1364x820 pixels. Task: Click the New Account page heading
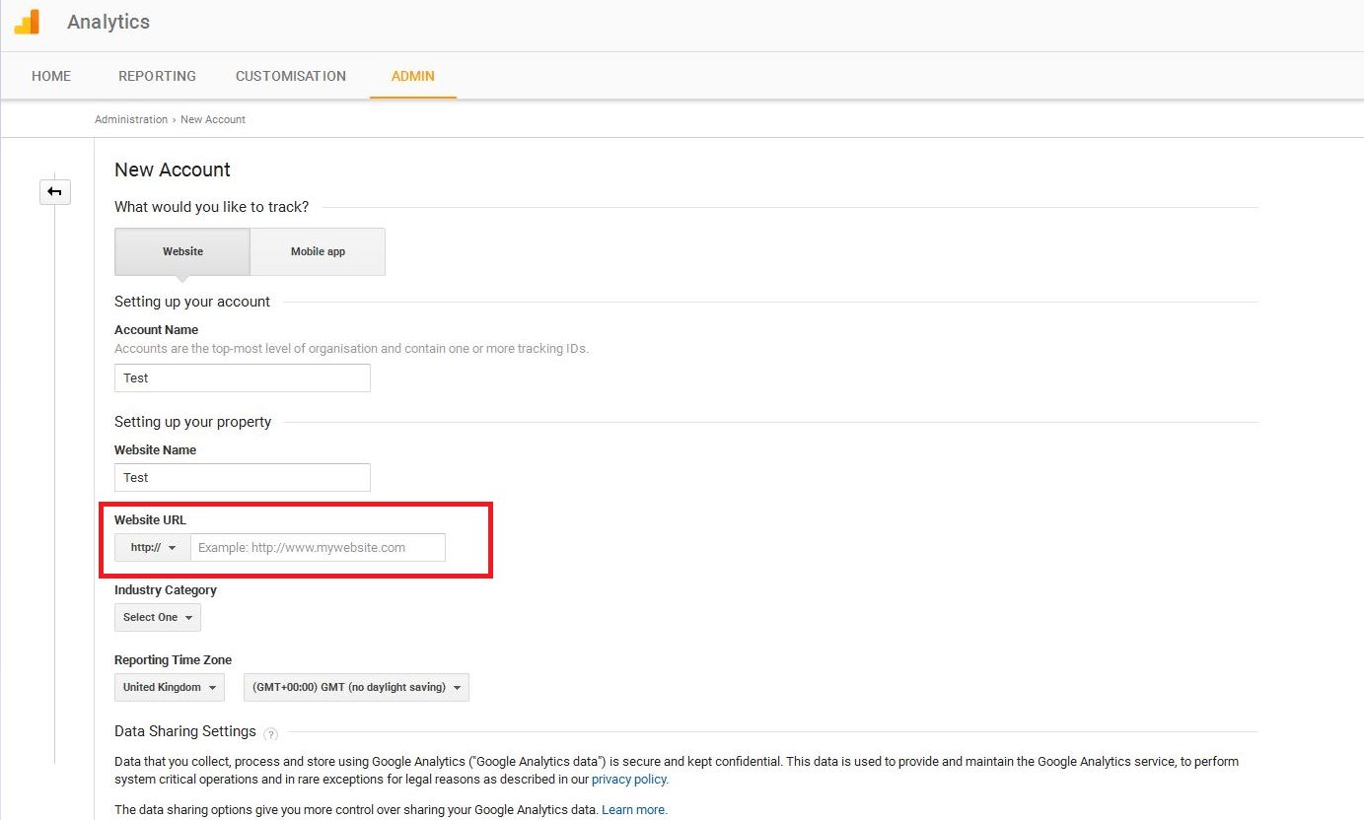point(173,170)
